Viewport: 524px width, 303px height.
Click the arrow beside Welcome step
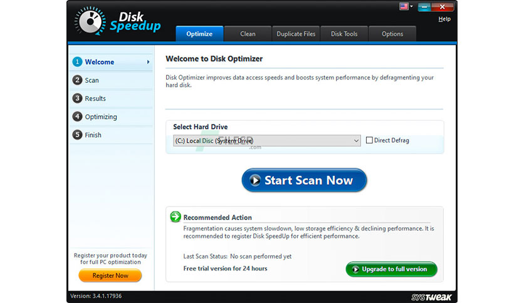(x=148, y=62)
